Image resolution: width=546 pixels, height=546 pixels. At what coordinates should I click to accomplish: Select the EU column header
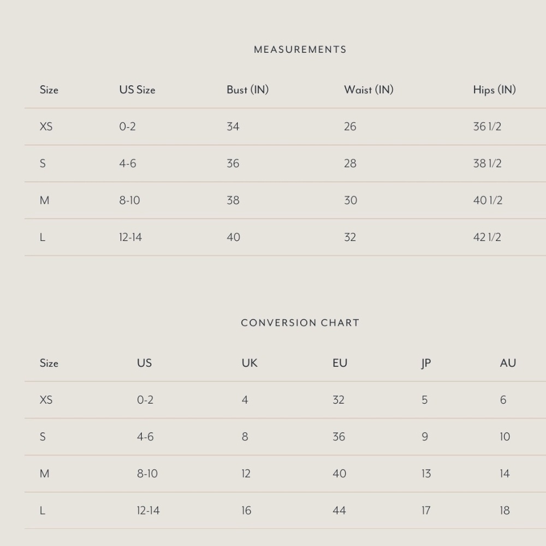340,363
